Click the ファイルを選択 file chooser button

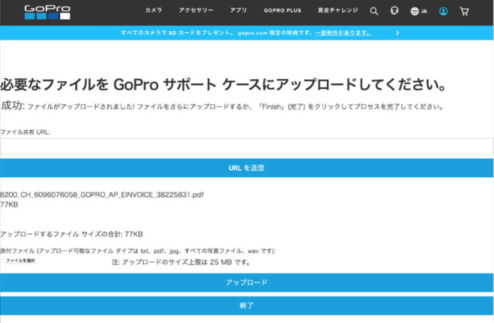(20, 261)
